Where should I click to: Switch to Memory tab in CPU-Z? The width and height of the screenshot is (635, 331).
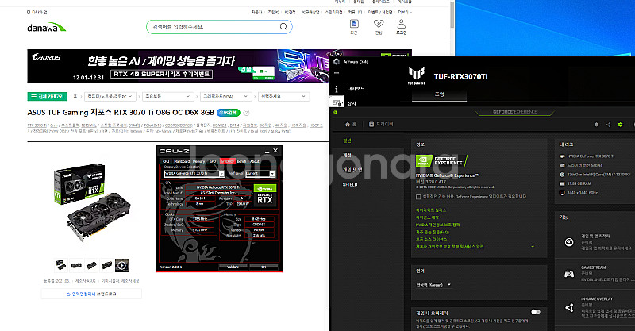point(199,161)
